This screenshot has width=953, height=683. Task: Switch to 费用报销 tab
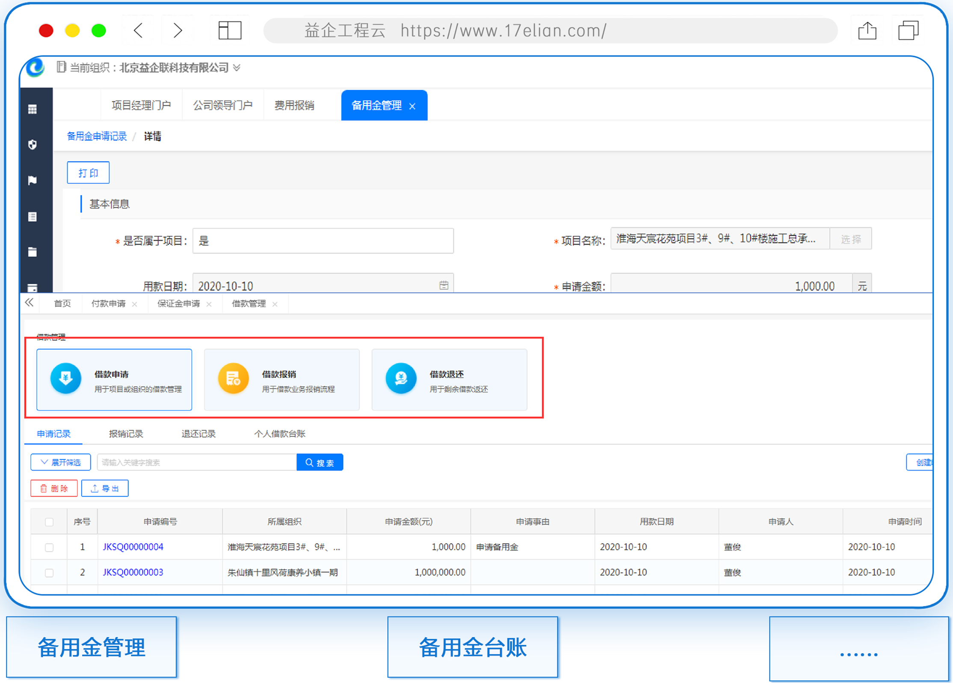coord(294,105)
